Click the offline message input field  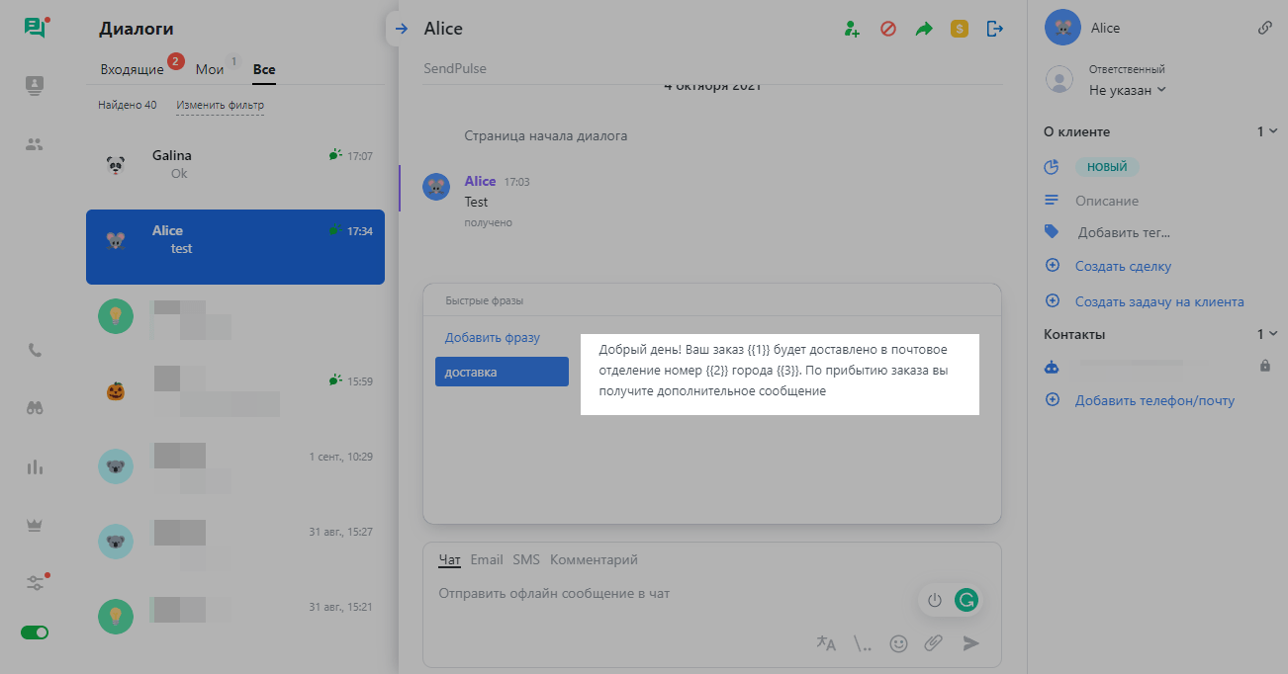[x=673, y=594]
